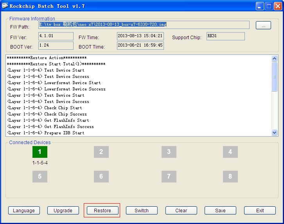
Task: Click the BOOT Time field
Action: tap(140, 45)
